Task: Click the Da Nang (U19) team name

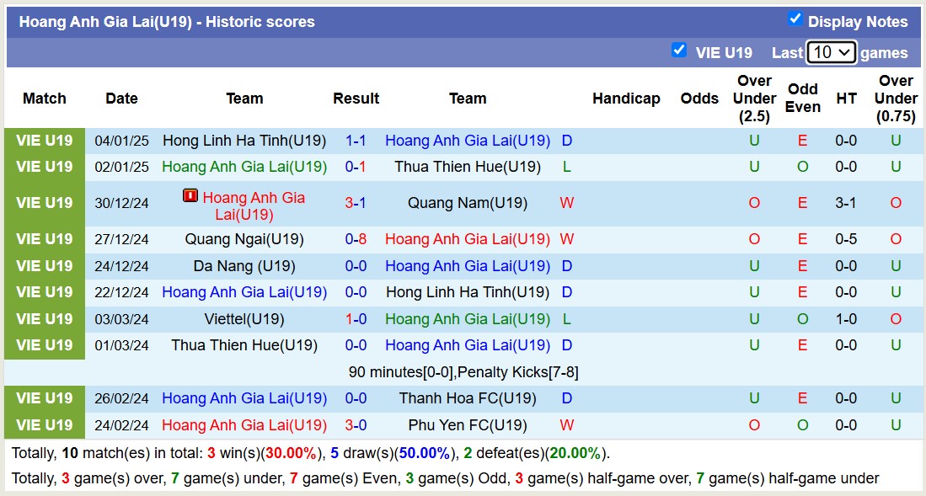Action: pos(244,265)
